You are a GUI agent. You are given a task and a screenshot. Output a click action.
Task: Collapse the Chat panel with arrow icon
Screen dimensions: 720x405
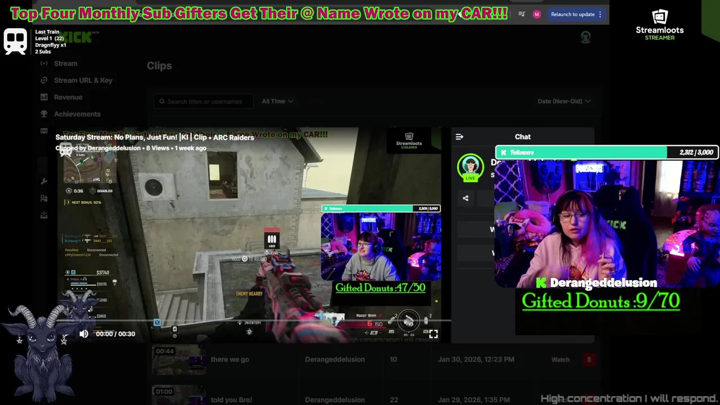(x=459, y=137)
